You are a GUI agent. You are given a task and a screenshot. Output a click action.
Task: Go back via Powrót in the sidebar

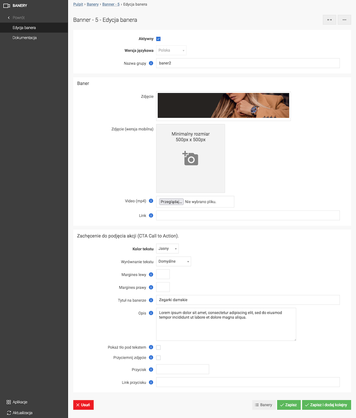tap(19, 18)
